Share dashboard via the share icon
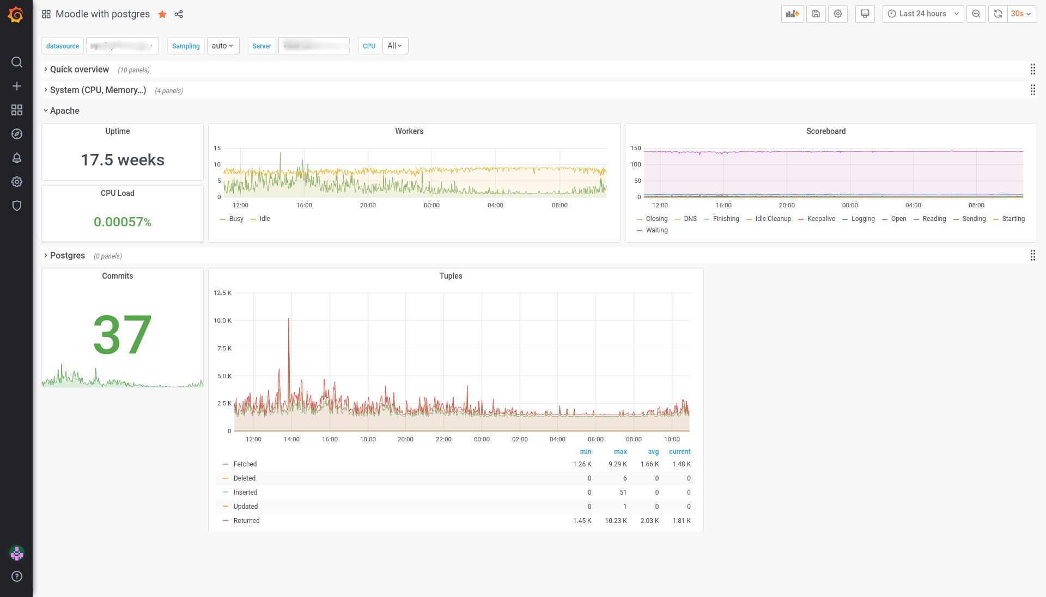The image size is (1046, 597). tap(179, 14)
